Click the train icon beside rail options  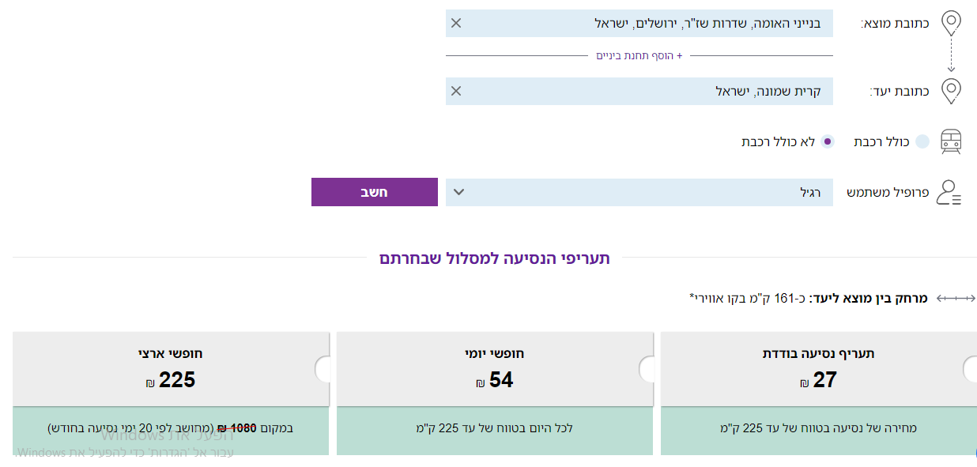(951, 141)
